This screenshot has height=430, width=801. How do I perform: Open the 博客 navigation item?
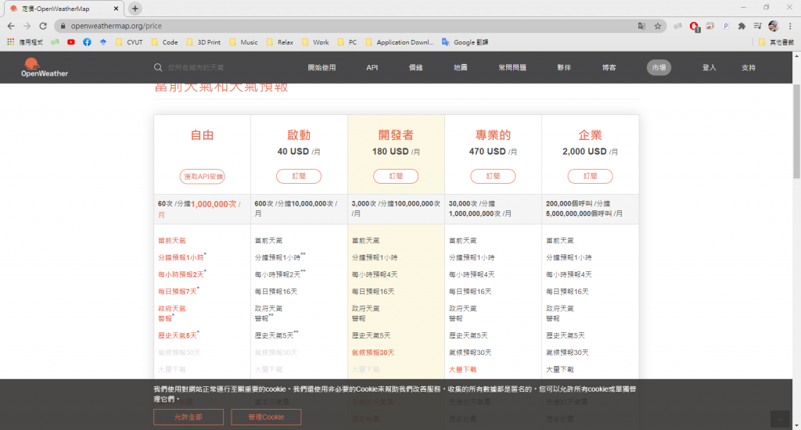pos(609,67)
